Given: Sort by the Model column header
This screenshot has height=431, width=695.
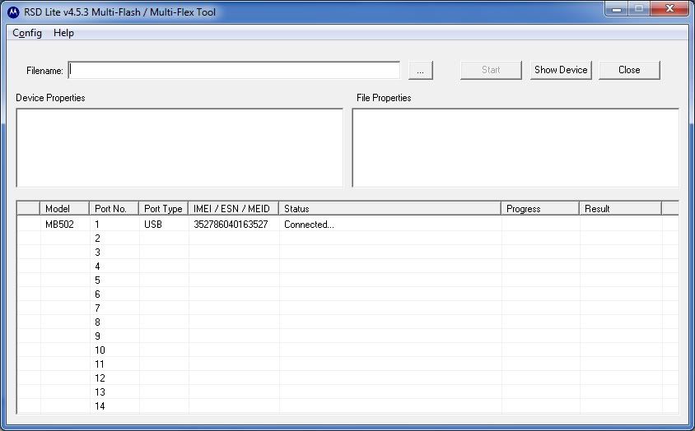Looking at the screenshot, I should (65, 208).
